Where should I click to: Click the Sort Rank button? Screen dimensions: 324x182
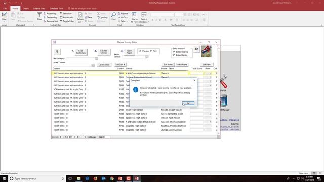[x=207, y=65]
